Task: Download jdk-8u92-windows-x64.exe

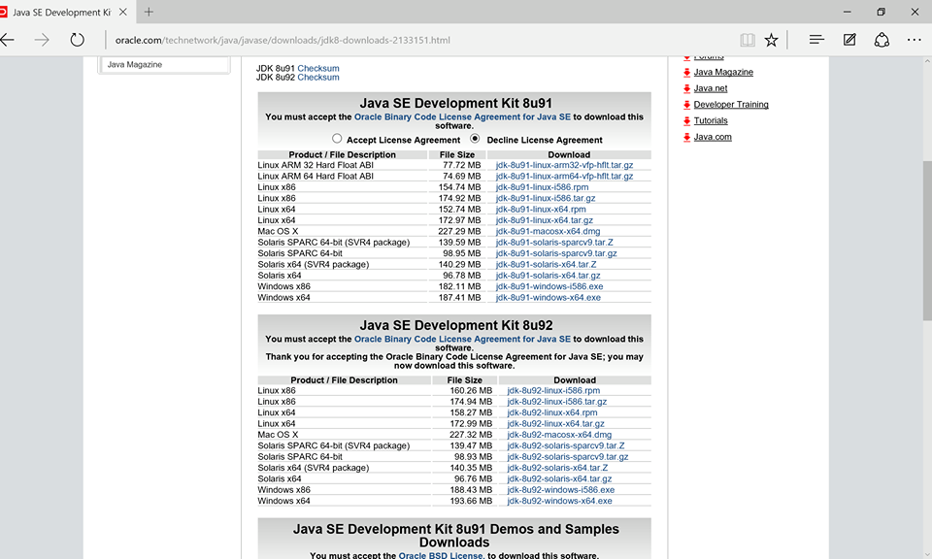Action: pos(559,501)
